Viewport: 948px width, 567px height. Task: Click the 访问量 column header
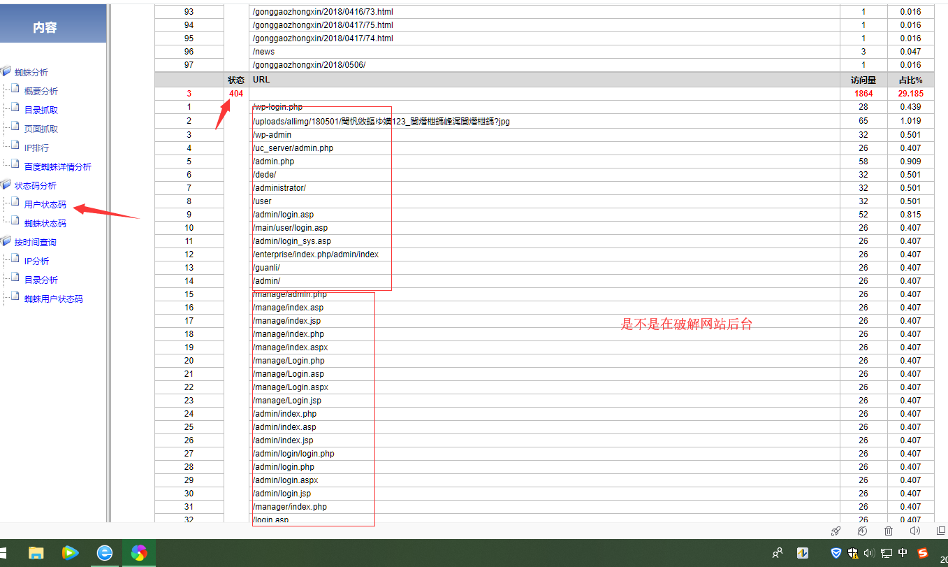pyautogui.click(x=863, y=80)
